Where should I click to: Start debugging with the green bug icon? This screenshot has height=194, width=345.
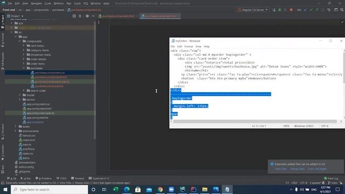pos(280,10)
